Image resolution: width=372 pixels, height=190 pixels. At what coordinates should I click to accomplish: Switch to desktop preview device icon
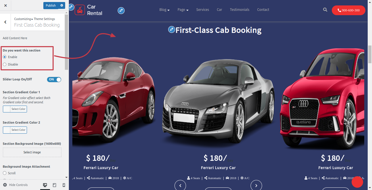(45, 185)
